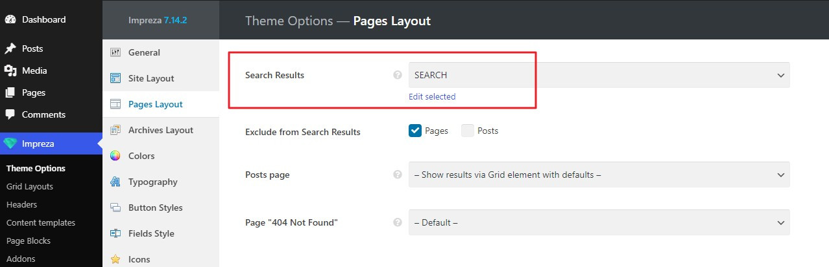Click help icon beside Search Results
Viewport: 829px width, 267px height.
coord(398,75)
